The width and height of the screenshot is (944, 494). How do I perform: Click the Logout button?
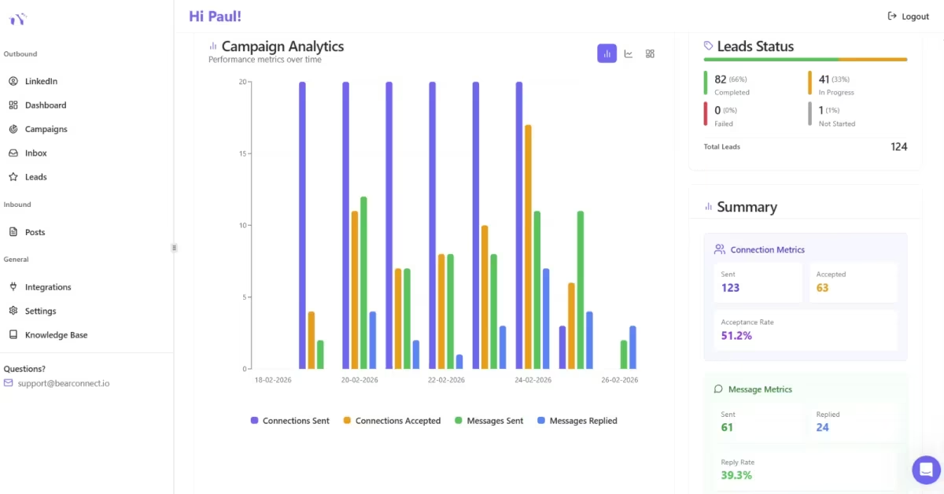(908, 17)
